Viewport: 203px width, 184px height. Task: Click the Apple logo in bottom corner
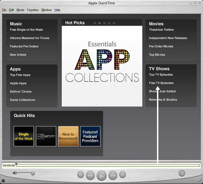pos(3,181)
